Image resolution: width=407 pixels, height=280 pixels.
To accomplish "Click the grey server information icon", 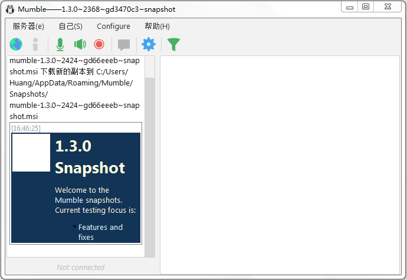I will point(35,44).
